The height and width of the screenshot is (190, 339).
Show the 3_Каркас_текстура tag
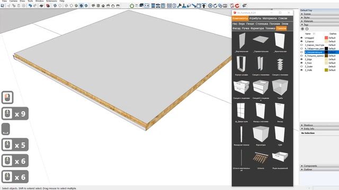[x=301, y=45]
